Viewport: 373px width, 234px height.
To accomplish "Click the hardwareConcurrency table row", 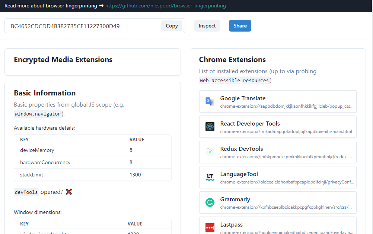I will pos(92,162).
